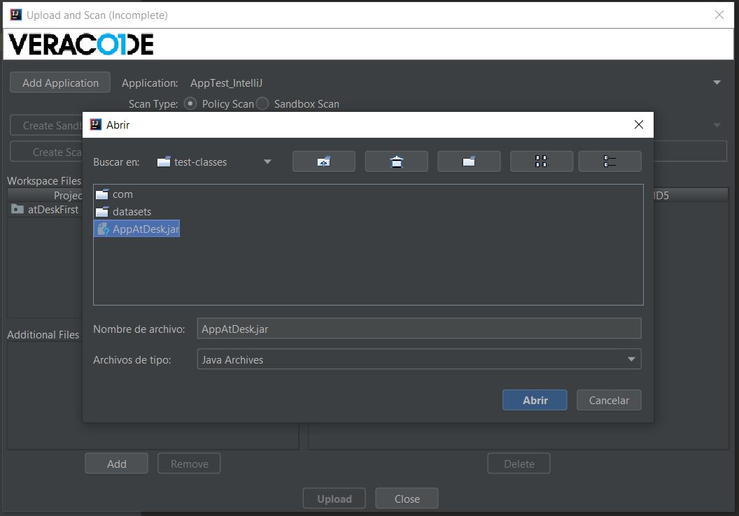
Task: Click the IntelliJ icon in the Abrir title bar
Action: pyautogui.click(x=96, y=124)
